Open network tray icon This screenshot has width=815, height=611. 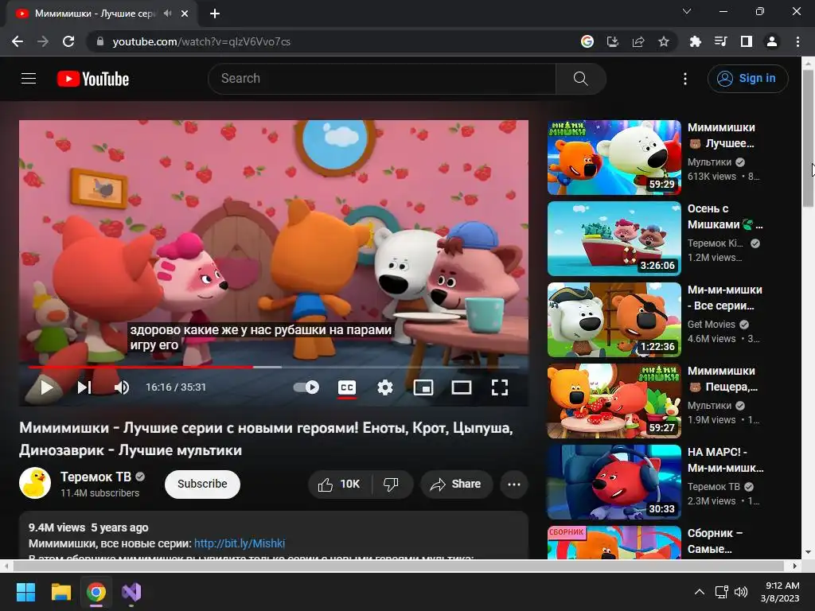click(x=721, y=592)
